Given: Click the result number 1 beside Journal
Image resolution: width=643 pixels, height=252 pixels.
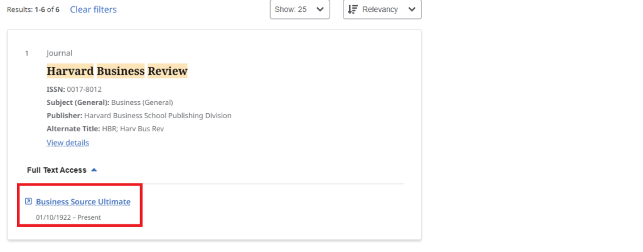Looking at the screenshot, I should tap(26, 53).
